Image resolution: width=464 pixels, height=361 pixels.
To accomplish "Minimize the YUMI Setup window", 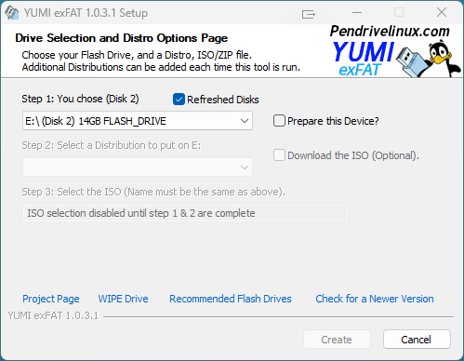I will (357, 13).
